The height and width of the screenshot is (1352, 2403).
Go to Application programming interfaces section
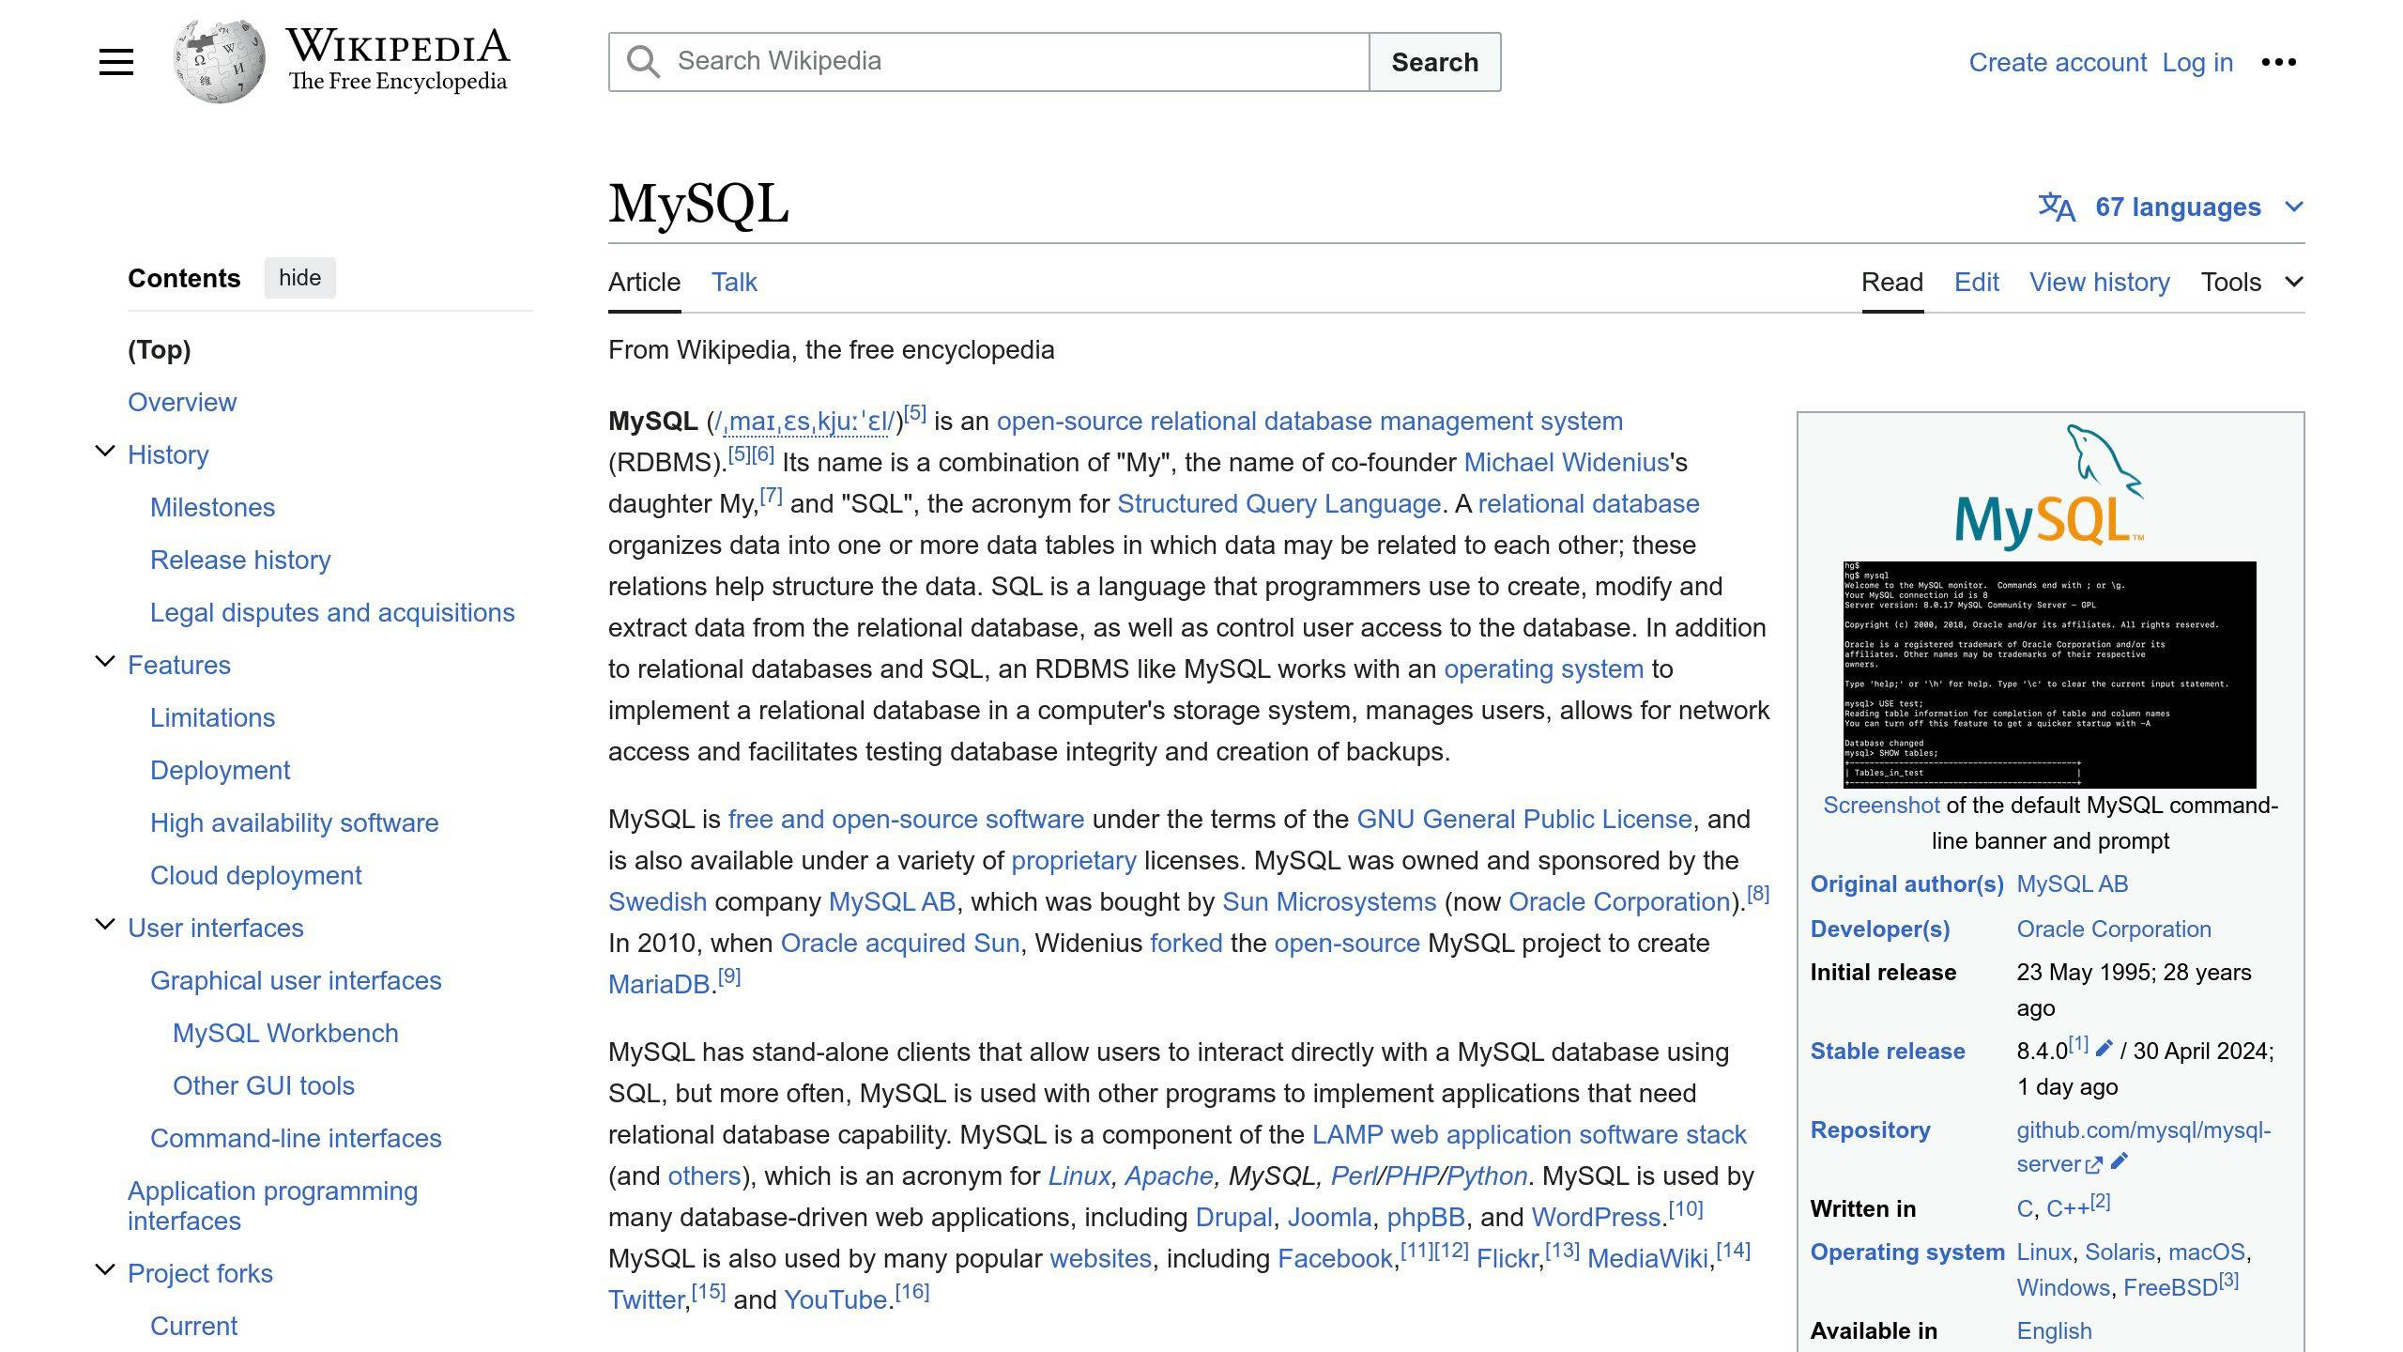[272, 1206]
